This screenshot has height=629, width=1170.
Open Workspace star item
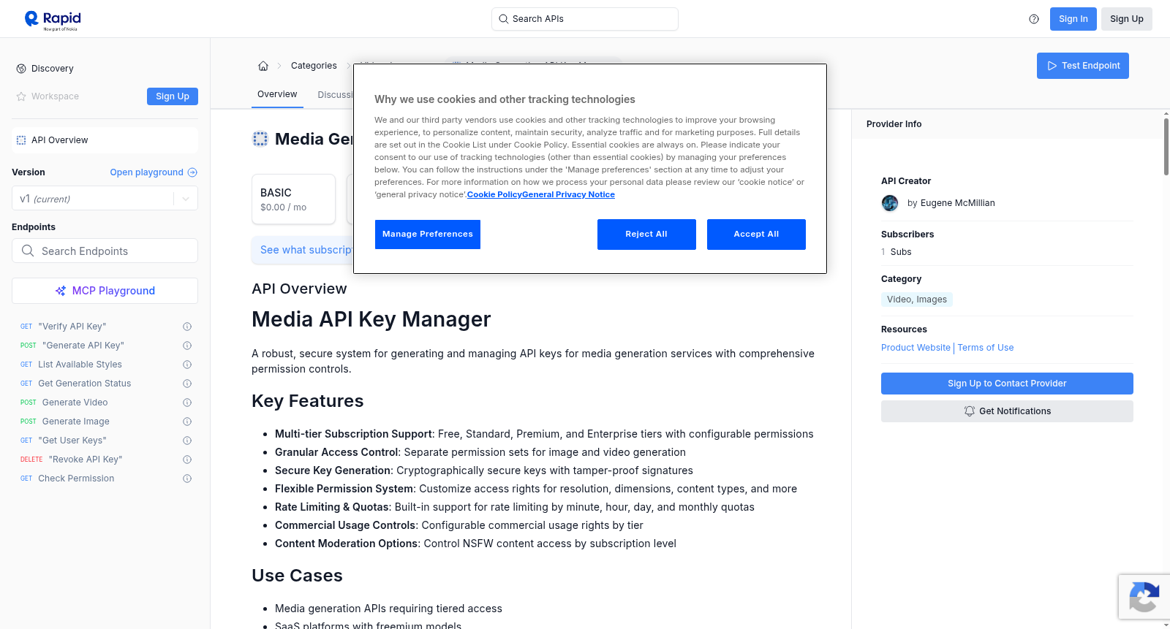pyautogui.click(x=48, y=96)
